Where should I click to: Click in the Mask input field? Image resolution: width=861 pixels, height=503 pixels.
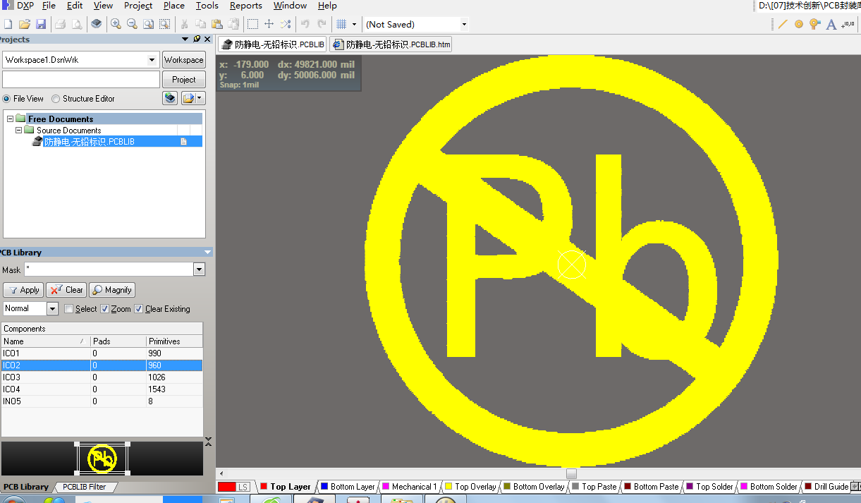(x=109, y=269)
